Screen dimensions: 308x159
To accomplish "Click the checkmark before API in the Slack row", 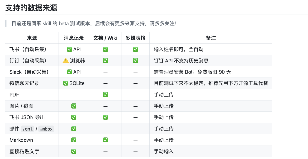I will [69, 72].
